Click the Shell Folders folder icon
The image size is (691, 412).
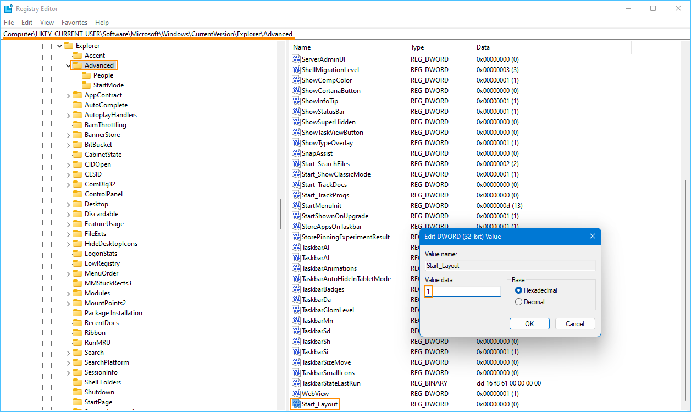coord(78,382)
